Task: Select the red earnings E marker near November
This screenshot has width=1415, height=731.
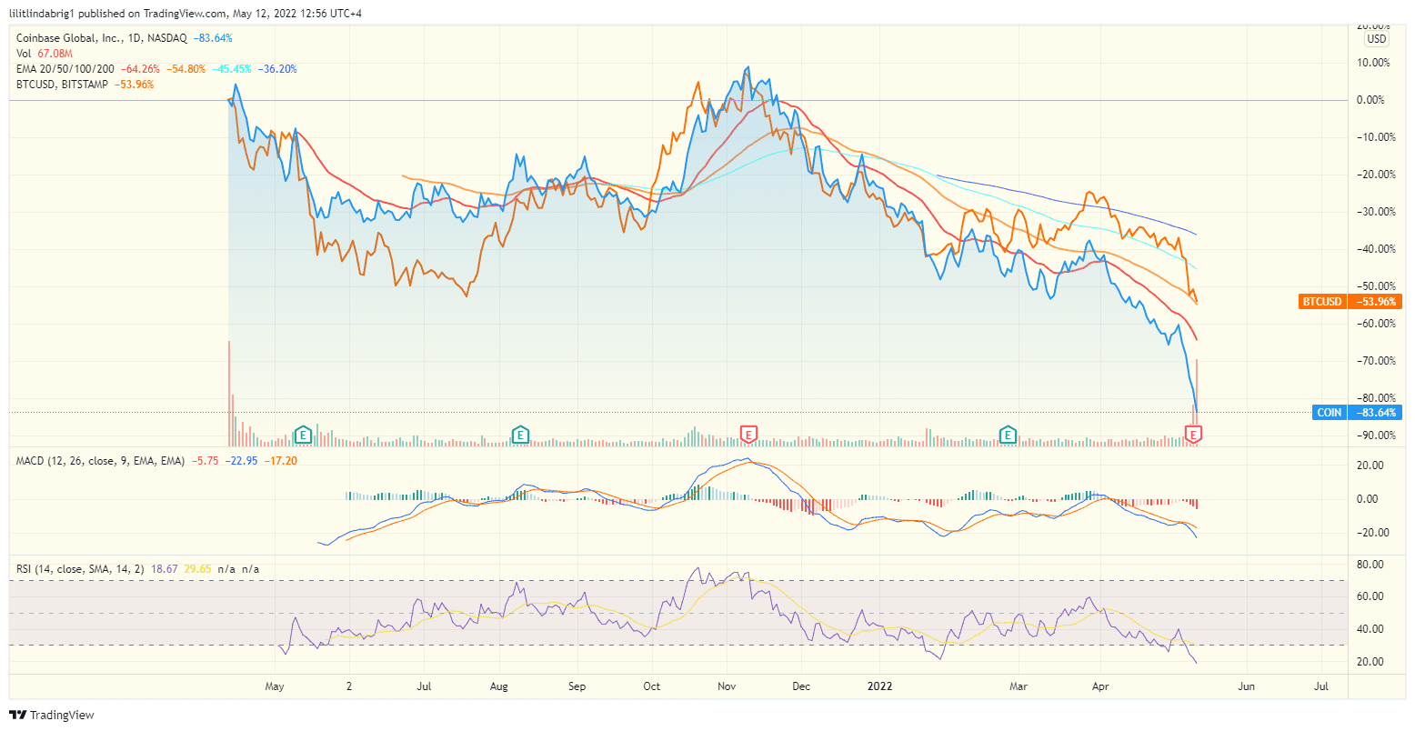Action: tap(748, 436)
